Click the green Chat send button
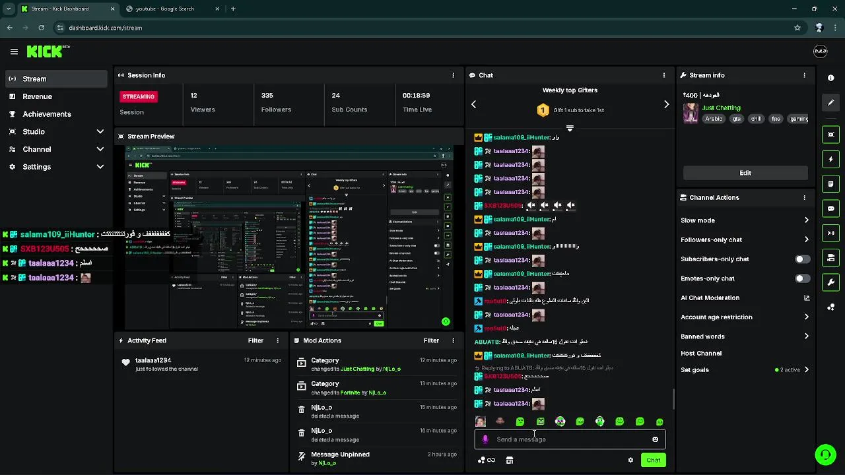The height and width of the screenshot is (475, 845). 653,460
